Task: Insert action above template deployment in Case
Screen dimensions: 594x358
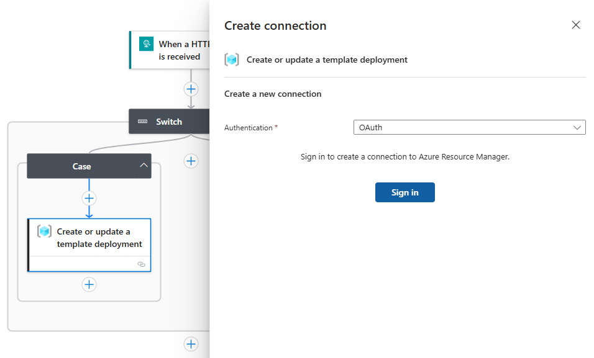Action: (89, 199)
